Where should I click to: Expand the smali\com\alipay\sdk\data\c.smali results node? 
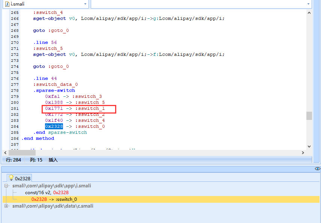6,206
